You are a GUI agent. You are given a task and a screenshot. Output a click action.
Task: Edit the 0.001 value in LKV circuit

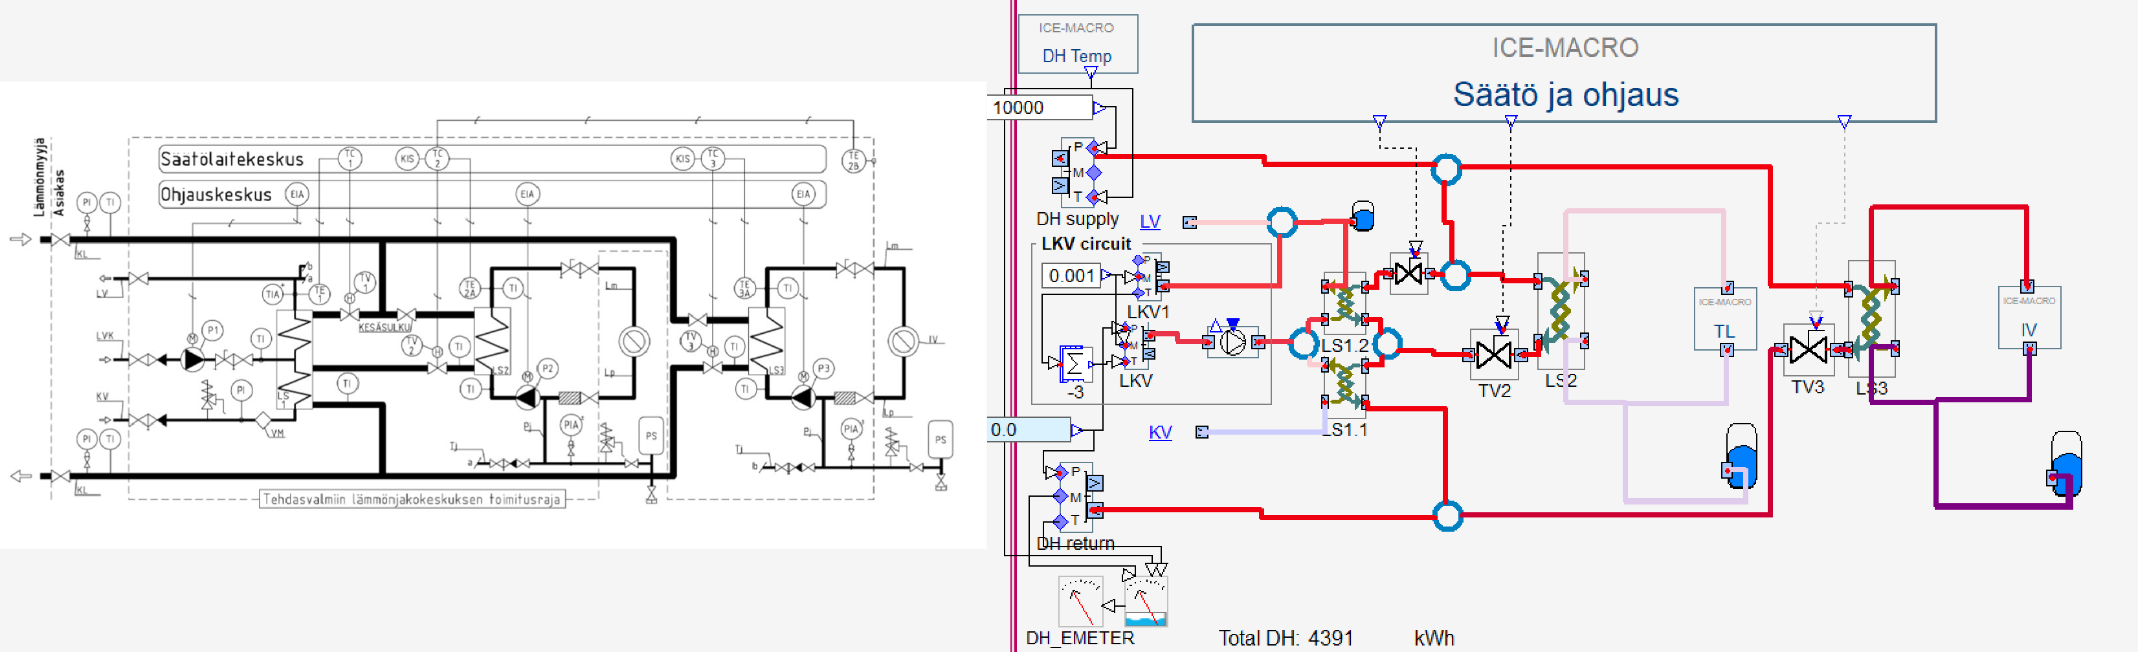(1071, 276)
